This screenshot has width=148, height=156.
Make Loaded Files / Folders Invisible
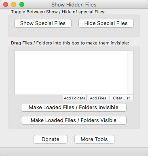(74, 108)
